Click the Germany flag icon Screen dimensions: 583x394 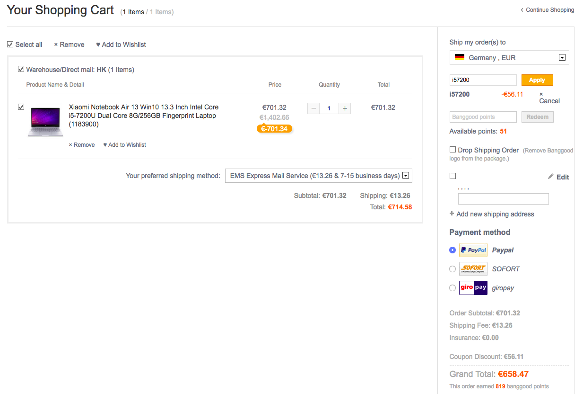tap(459, 58)
